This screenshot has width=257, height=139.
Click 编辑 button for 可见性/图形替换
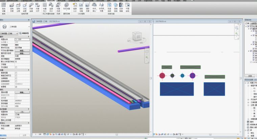point(22,51)
